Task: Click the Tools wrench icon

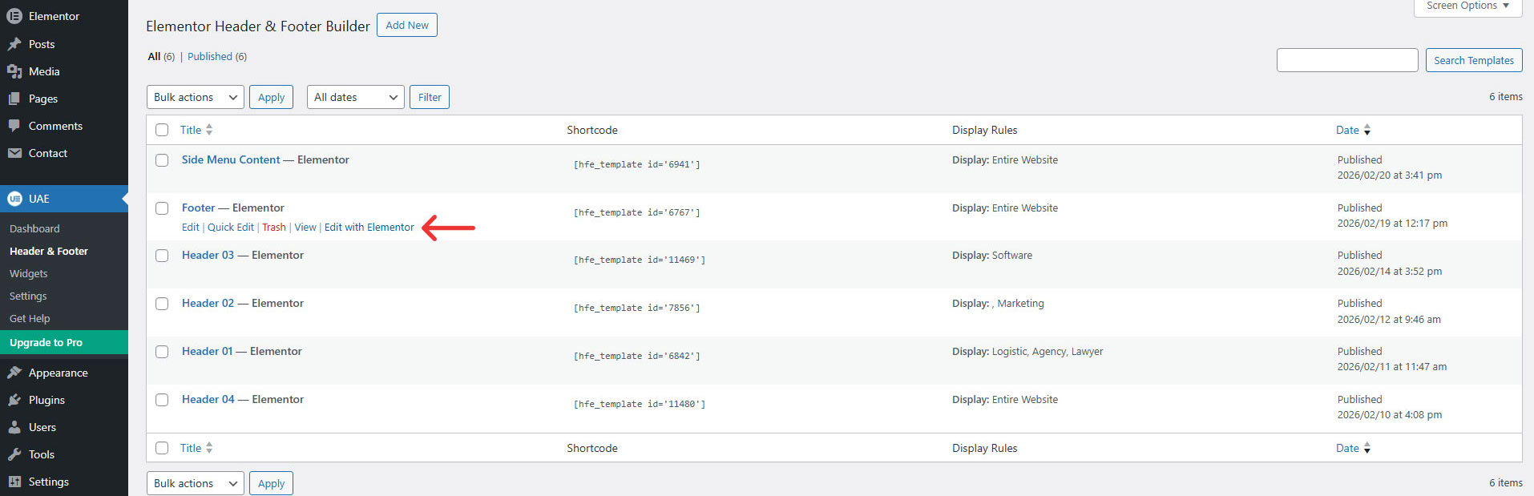Action: coord(14,454)
